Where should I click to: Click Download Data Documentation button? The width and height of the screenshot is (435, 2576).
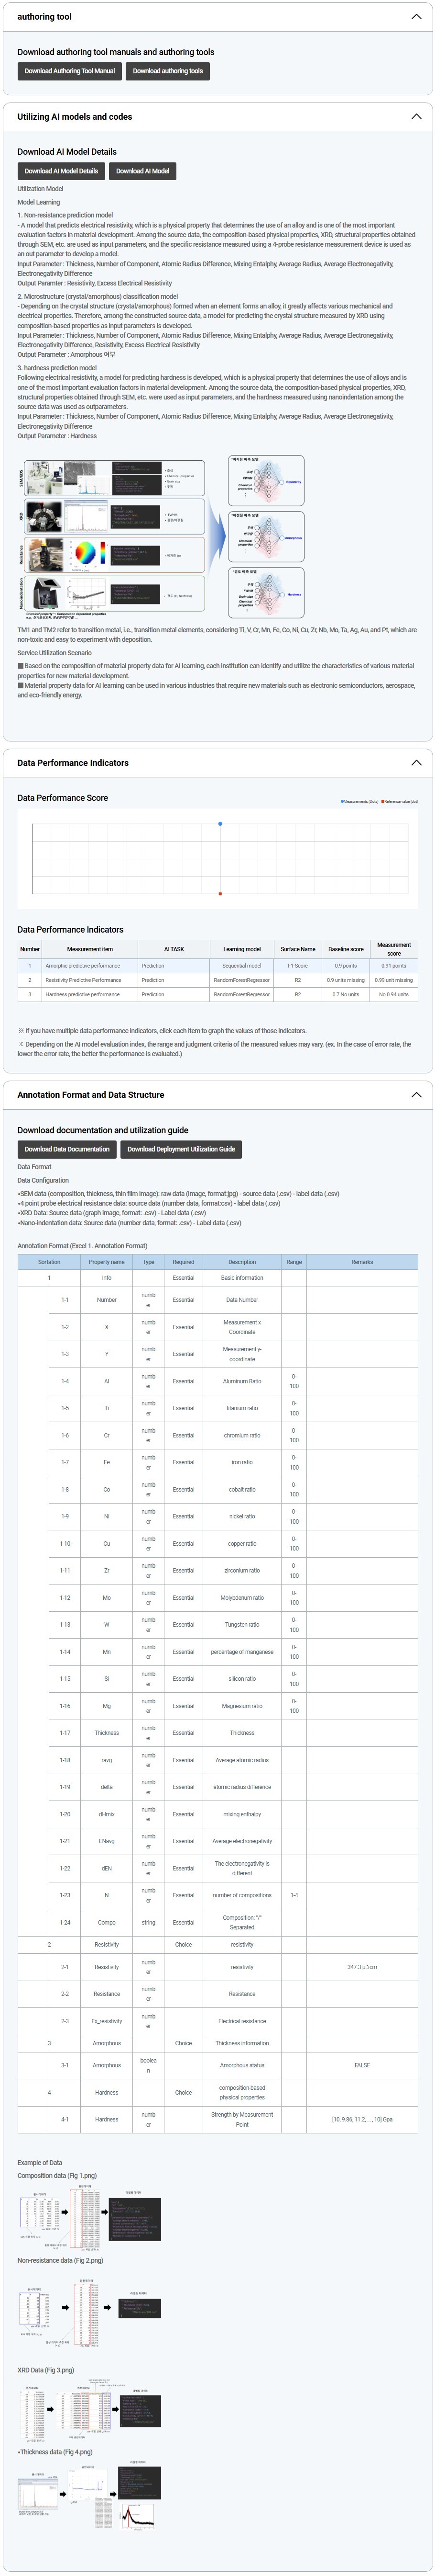67,1149
